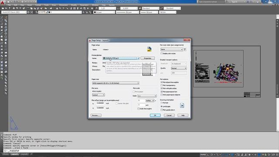Open the AutoCAD application menu logo
The image size is (279, 157).
point(2,3)
